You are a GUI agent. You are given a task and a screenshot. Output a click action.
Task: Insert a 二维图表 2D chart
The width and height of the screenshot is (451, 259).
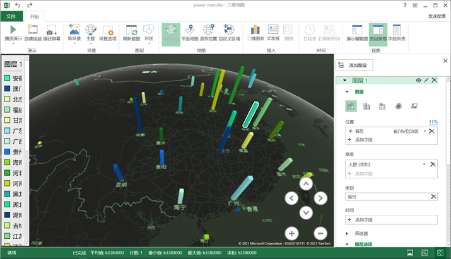[x=255, y=30]
